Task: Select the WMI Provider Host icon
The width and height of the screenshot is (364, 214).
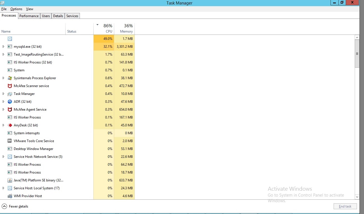Action: coord(10,196)
